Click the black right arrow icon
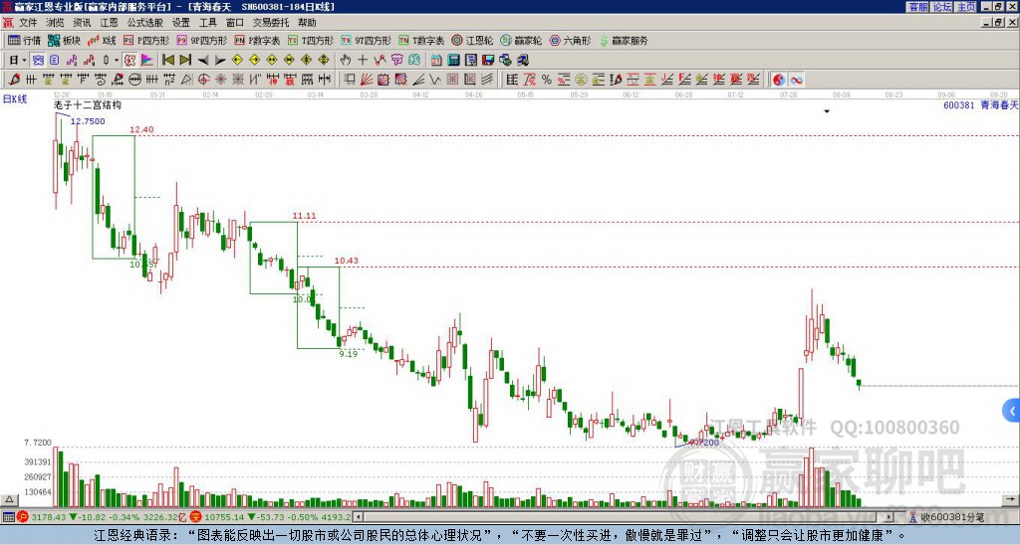 point(220,61)
